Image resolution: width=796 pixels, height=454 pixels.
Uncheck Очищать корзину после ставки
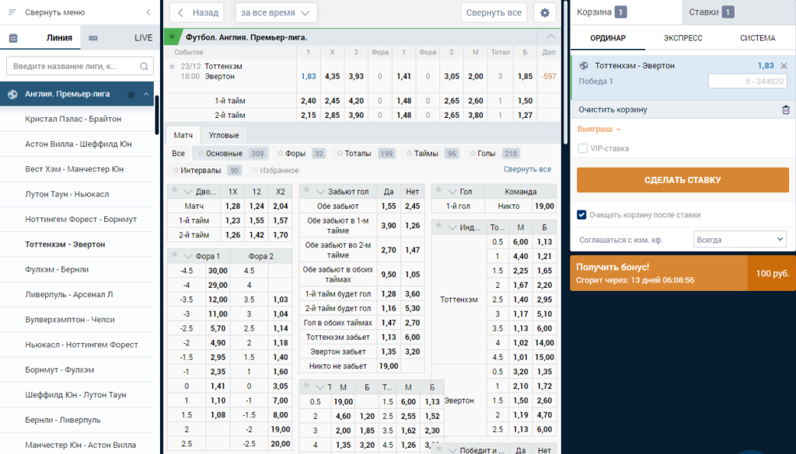pos(581,215)
